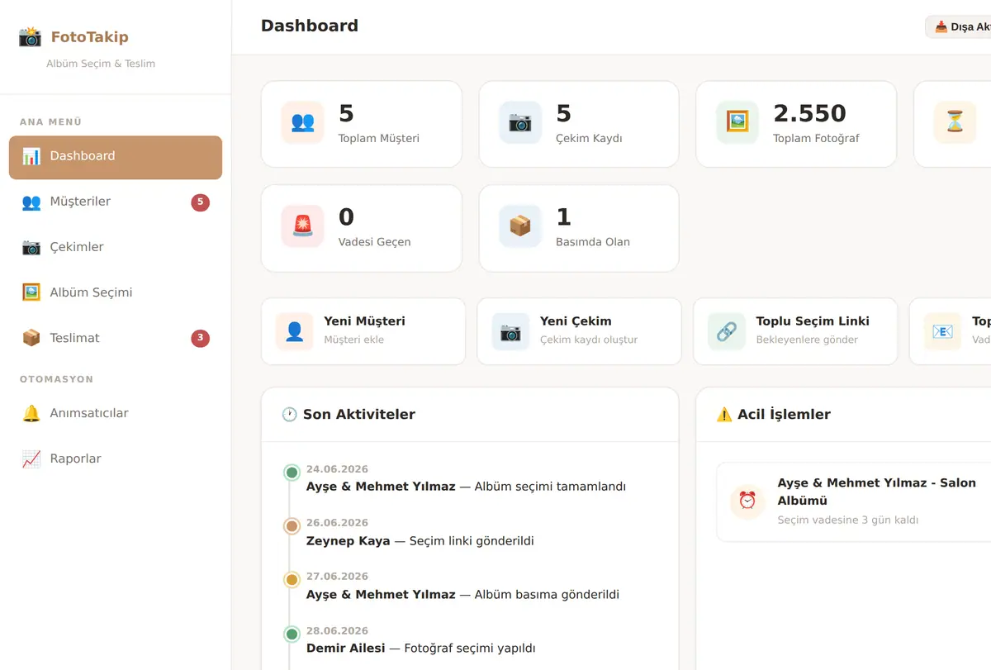
Task: Click the Albüm Seçimi picture icon
Action: coord(31,292)
